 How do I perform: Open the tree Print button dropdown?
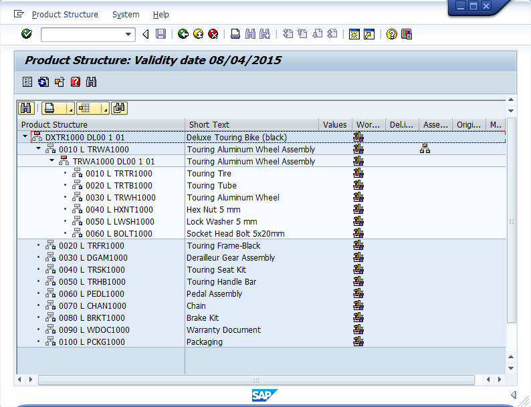(x=71, y=110)
